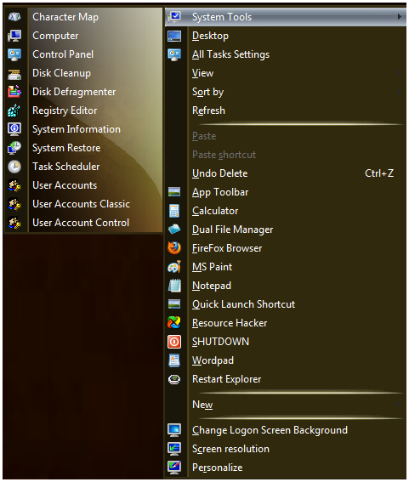Select Screen resolution menu entry
The height and width of the screenshot is (482, 409).
click(286, 449)
